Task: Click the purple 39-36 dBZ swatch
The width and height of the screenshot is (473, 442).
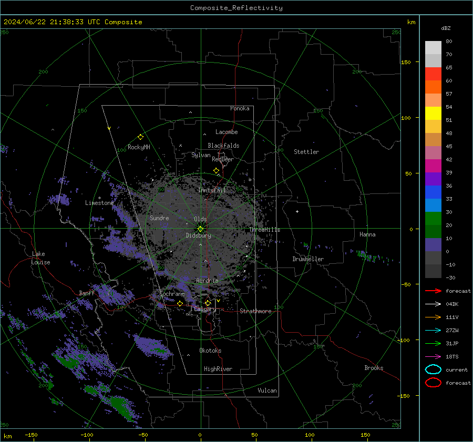Action: click(433, 179)
